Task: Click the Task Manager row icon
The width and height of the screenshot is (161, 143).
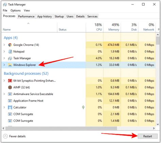Action: click(10, 58)
